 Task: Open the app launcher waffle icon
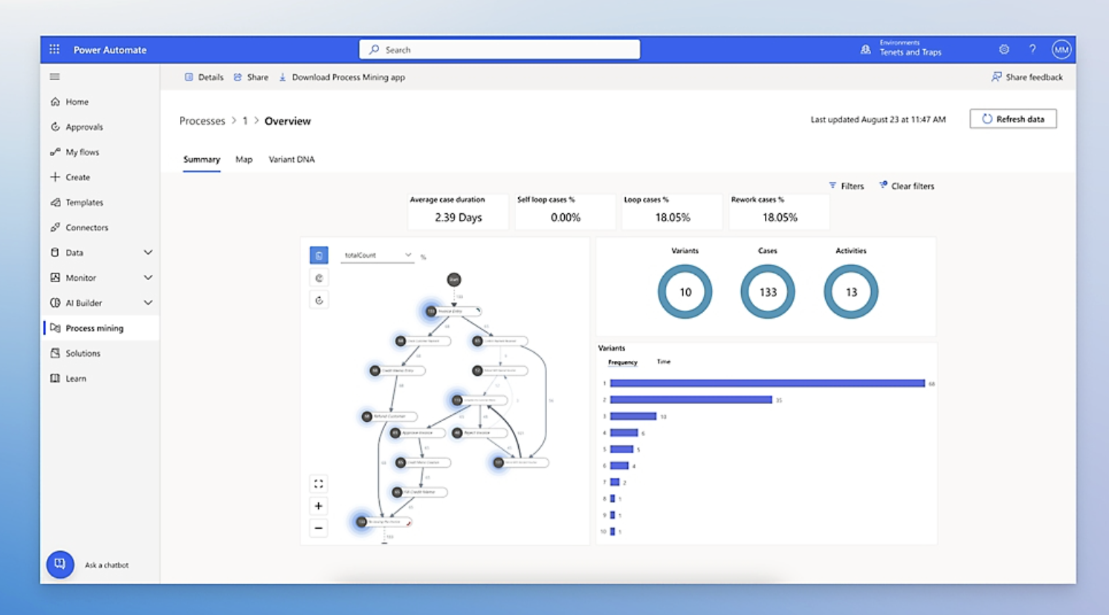point(54,50)
